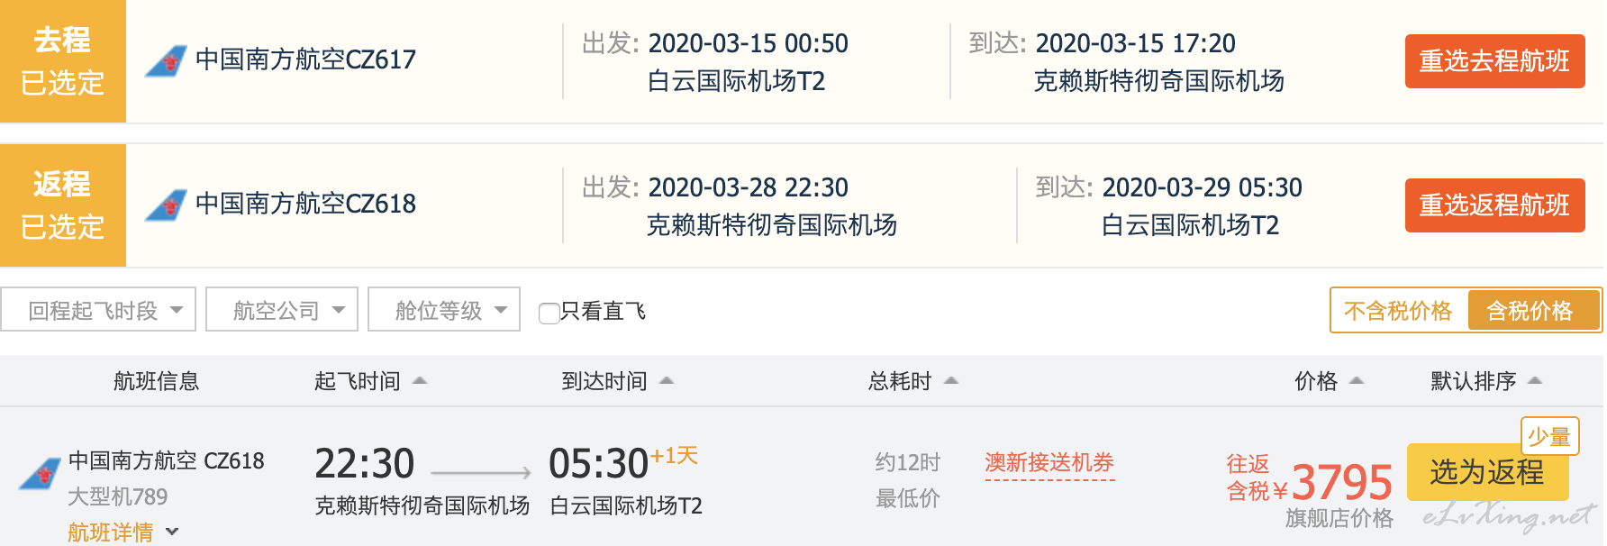
Task: Click 重选去程航班 button
Action: [x=1495, y=61]
